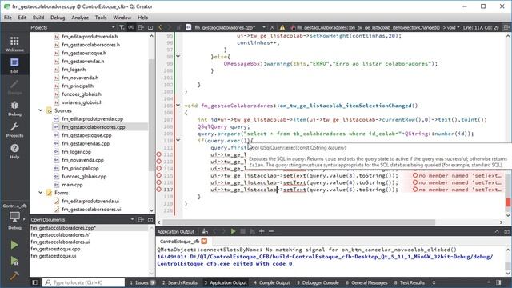Open the file selector dropdown for fm_gestaocolaboradores.cpp
This screenshot has width=512, height=288.
(263, 27)
